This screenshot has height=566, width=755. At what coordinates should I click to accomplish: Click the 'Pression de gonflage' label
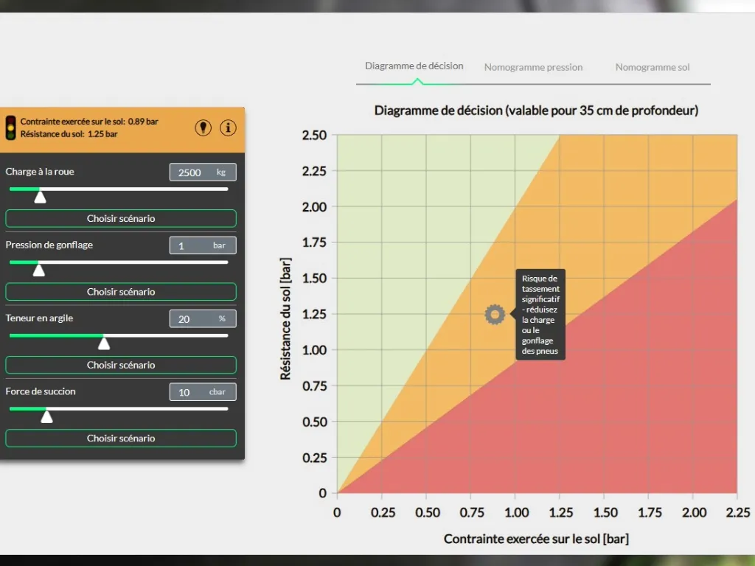[49, 245]
